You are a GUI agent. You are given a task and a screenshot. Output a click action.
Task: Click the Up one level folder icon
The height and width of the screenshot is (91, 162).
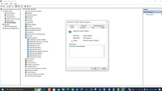tap(7, 6)
